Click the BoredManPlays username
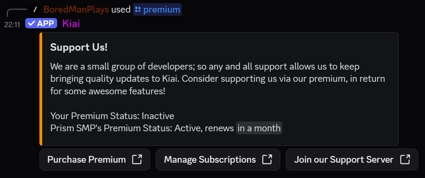The height and width of the screenshot is (178, 425). click(76, 9)
